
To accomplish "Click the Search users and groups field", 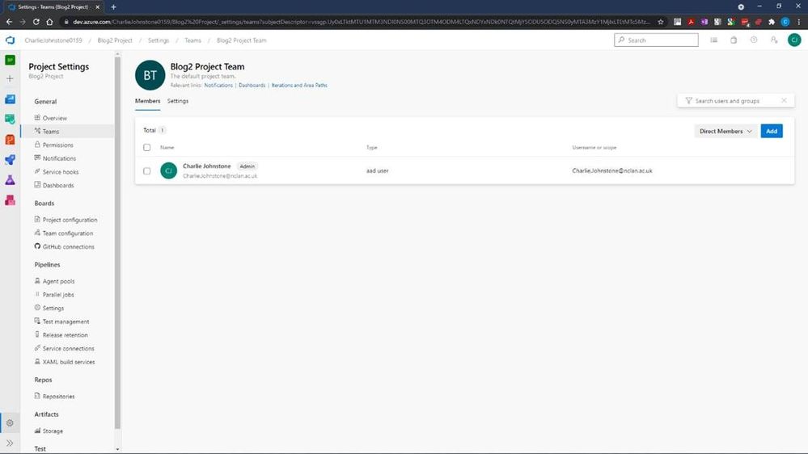I will [735, 101].
